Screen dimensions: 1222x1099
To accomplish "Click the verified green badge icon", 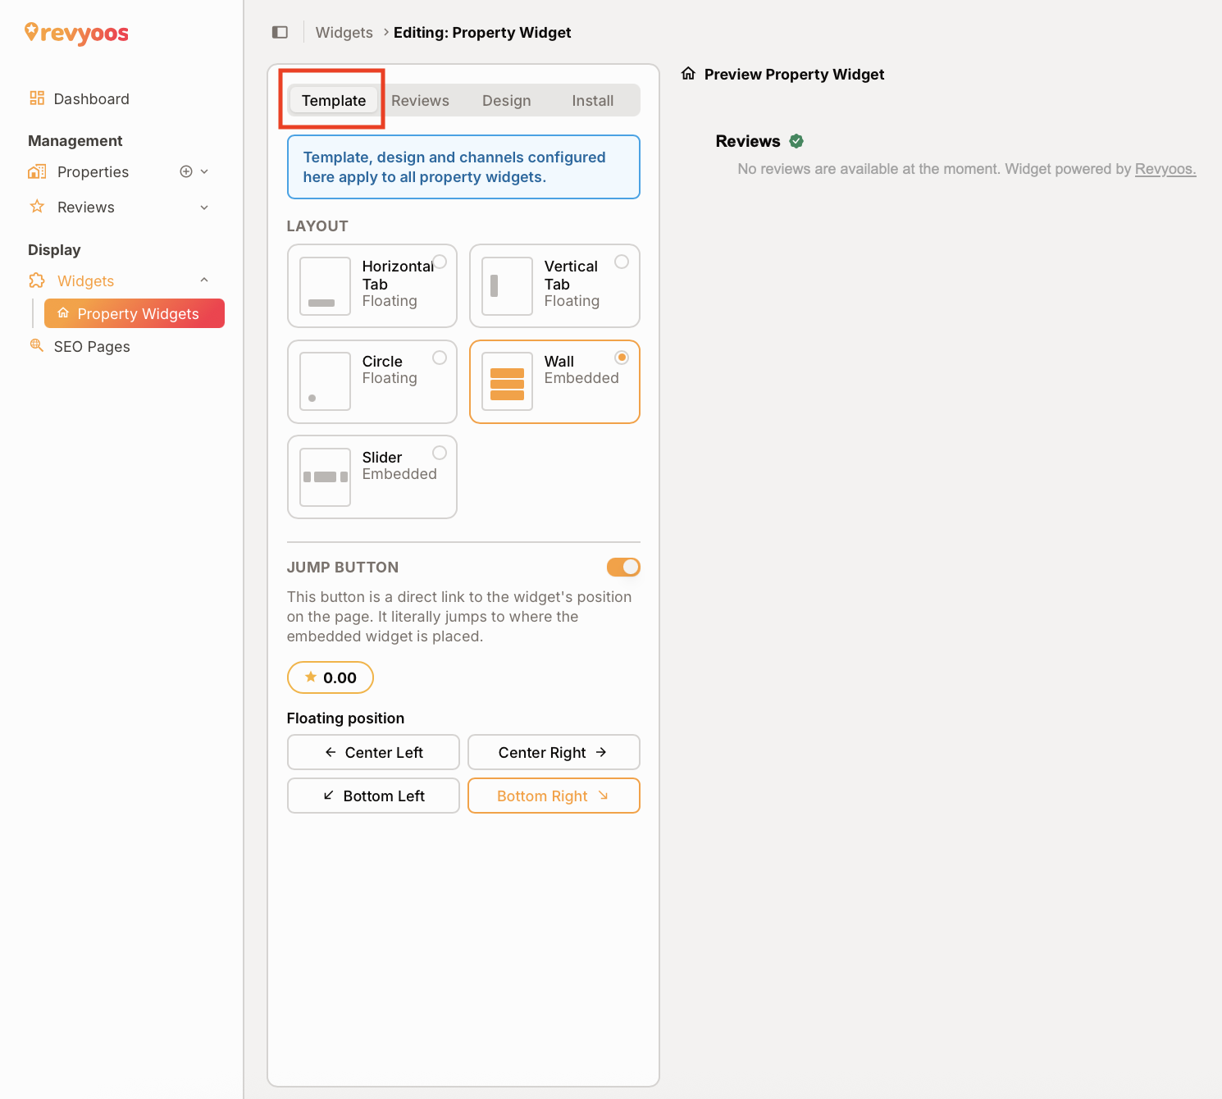I will tap(796, 141).
